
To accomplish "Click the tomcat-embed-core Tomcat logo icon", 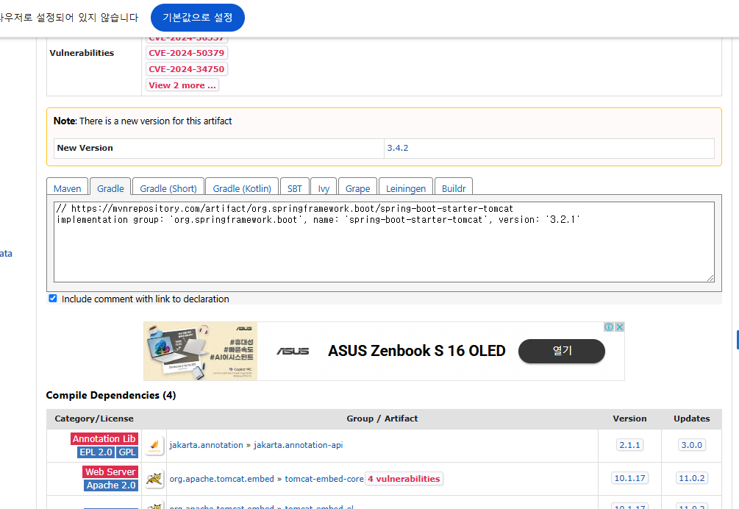I will [154, 479].
